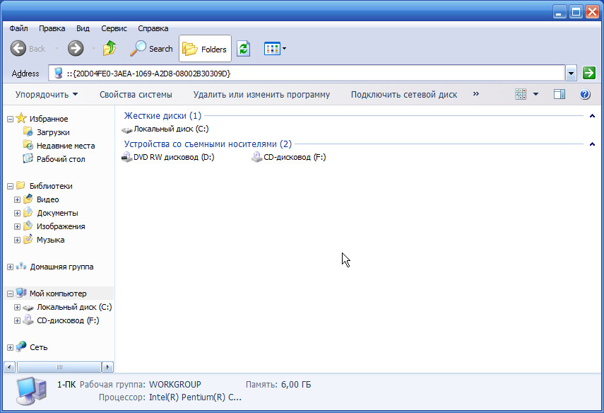The image size is (604, 413).
Task: Toggle the Folders pane button
Action: [205, 49]
